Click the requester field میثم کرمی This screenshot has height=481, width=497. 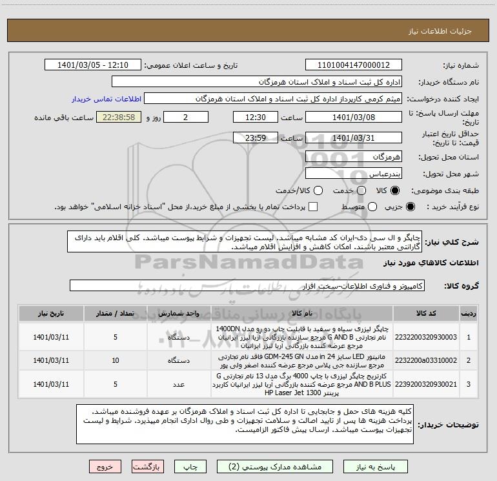tap(273, 98)
